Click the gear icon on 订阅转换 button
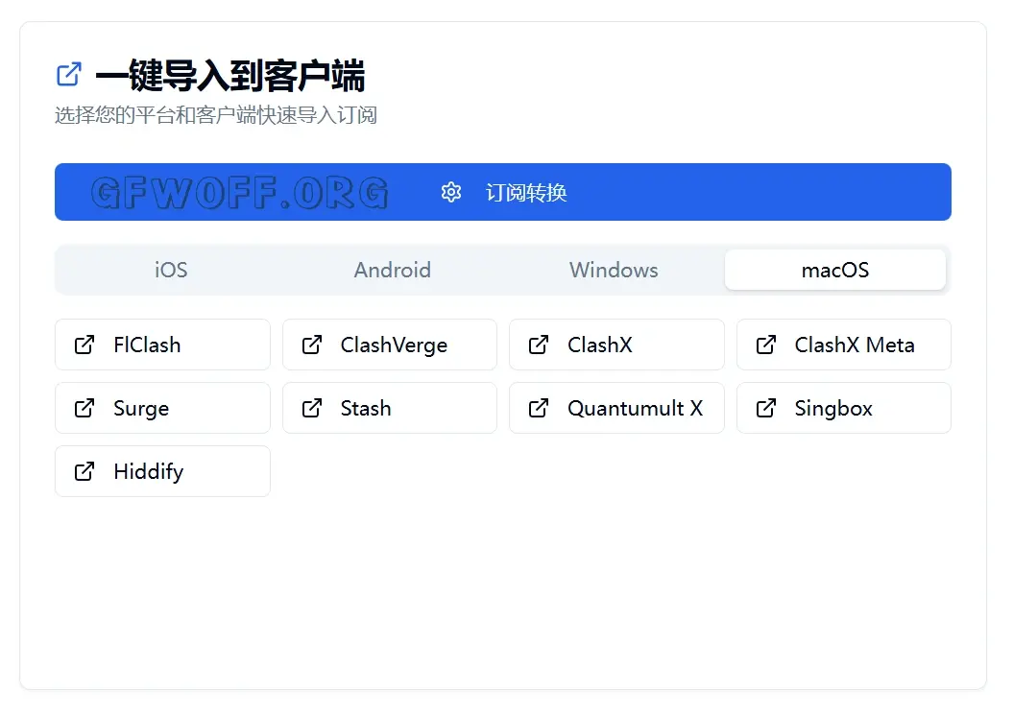The image size is (1013, 714). [x=451, y=192]
